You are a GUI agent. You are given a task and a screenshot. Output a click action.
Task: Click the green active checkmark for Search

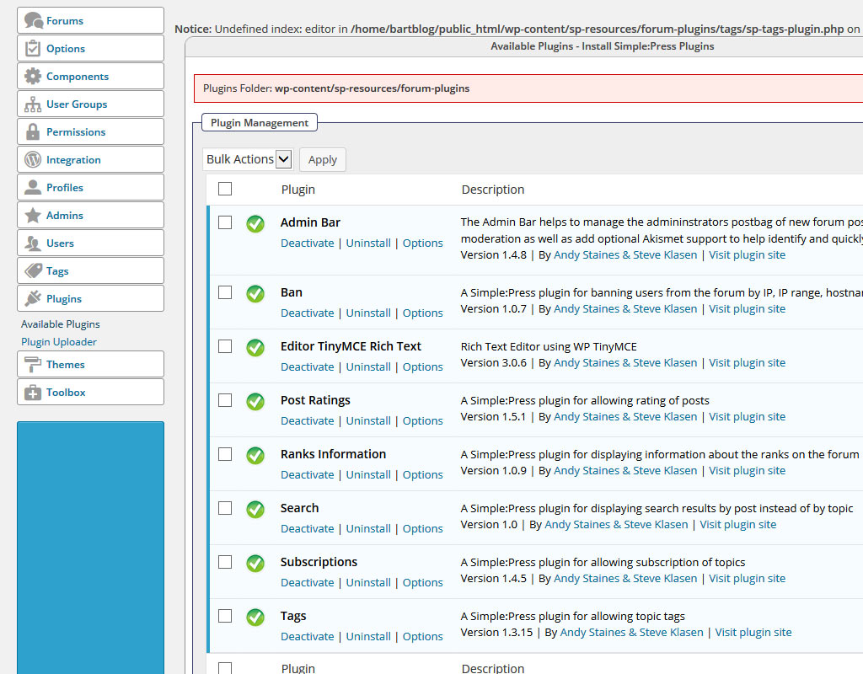tap(255, 510)
